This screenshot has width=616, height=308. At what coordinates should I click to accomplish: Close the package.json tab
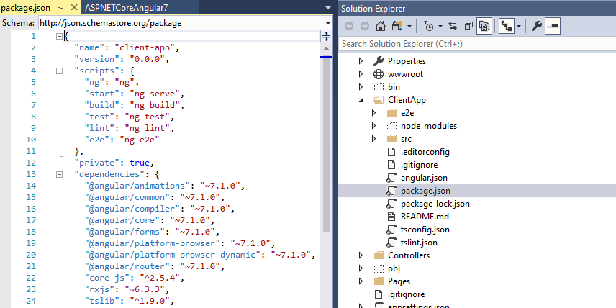74,7
